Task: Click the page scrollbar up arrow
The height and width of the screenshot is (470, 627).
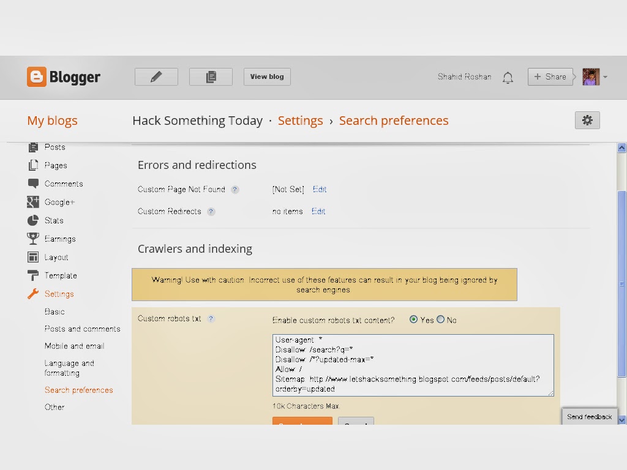Action: tap(622, 148)
